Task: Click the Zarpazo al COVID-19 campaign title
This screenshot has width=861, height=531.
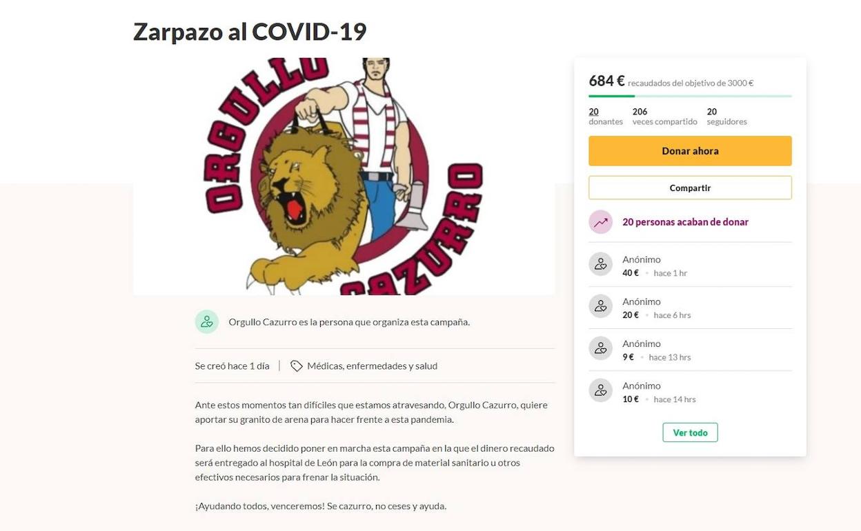Action: [250, 32]
